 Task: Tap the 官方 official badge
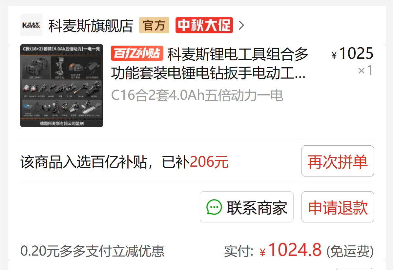click(154, 25)
